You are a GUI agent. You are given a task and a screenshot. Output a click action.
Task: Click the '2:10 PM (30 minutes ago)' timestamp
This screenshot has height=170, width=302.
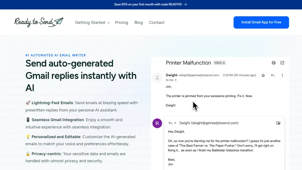pyautogui.click(x=239, y=75)
